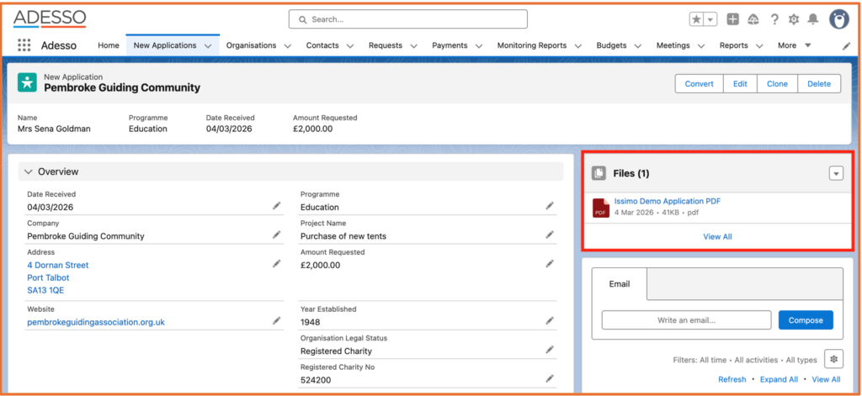This screenshot has width=862, height=396.
Task: Click the favorites star icon
Action: click(x=697, y=19)
